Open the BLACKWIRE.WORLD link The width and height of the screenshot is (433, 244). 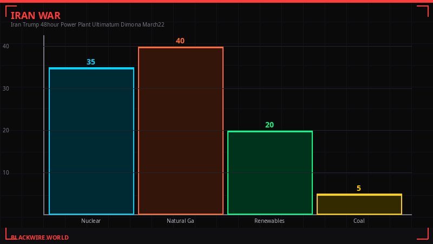(40, 237)
